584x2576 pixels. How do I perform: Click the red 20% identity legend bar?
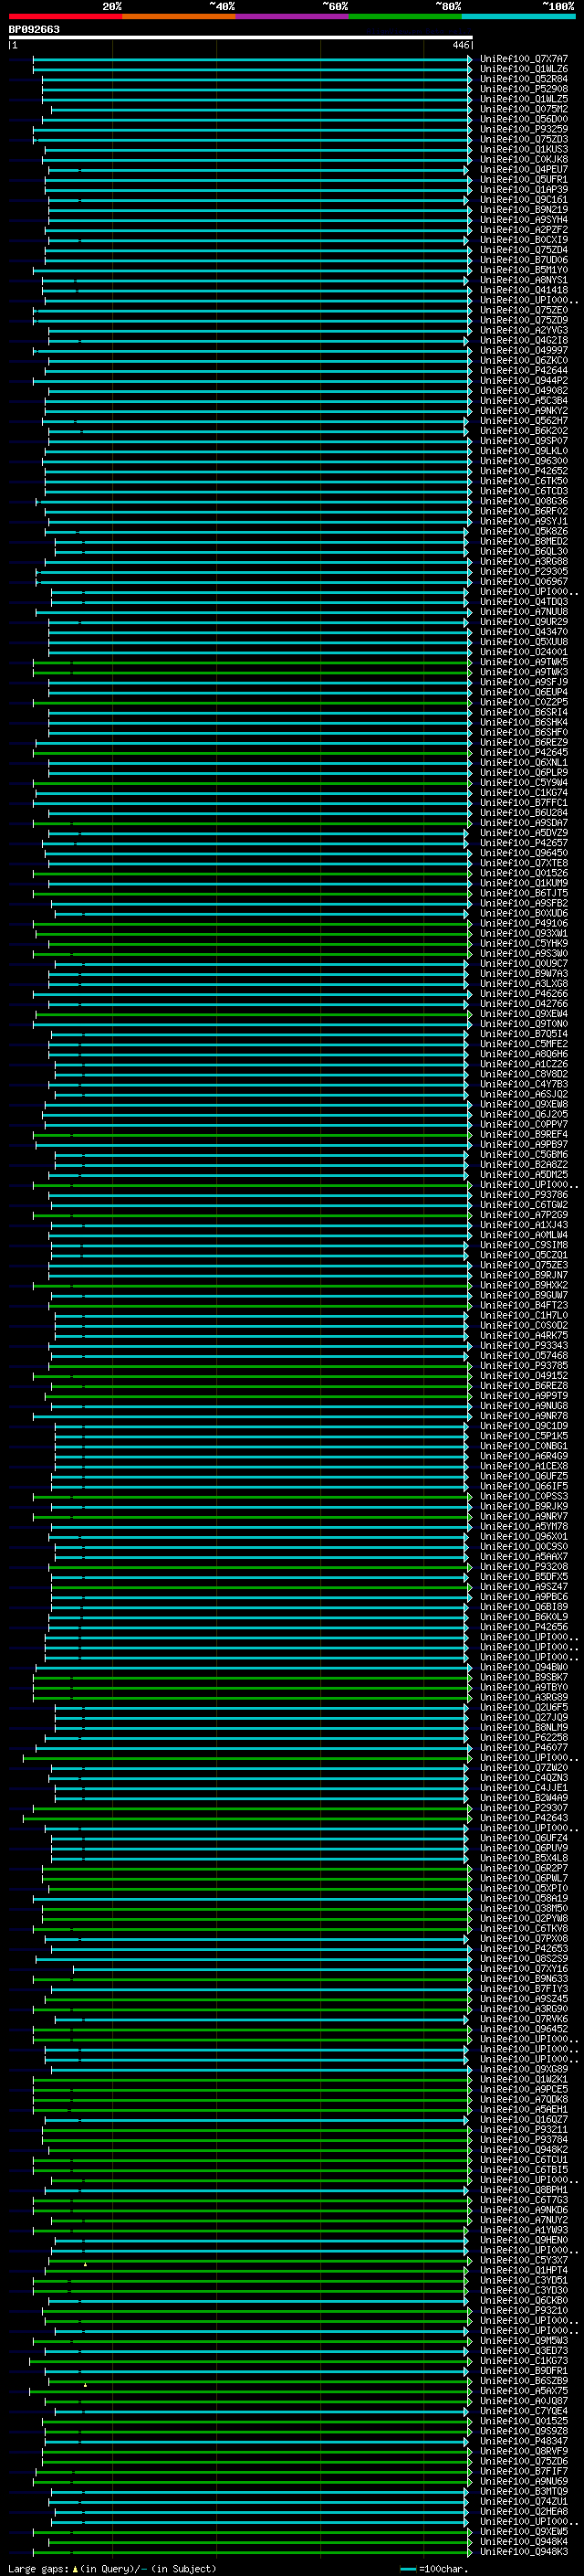pos(65,16)
